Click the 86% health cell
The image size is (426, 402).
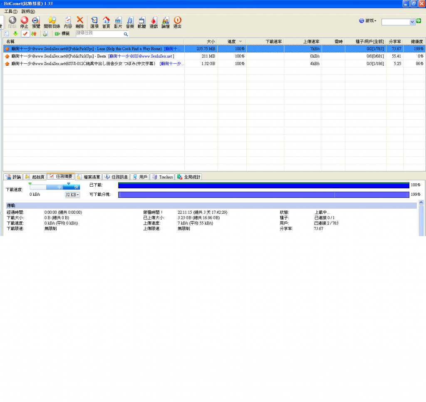(x=415, y=64)
